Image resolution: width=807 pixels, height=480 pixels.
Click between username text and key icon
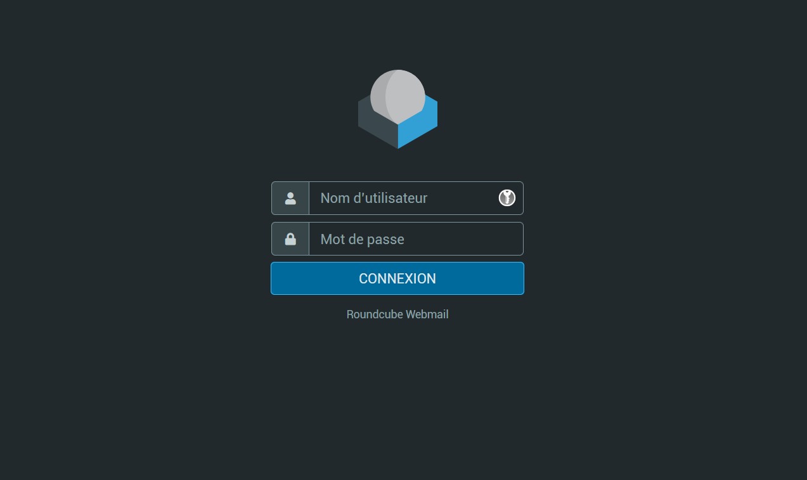[463, 198]
